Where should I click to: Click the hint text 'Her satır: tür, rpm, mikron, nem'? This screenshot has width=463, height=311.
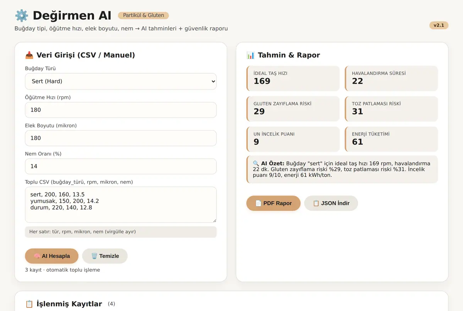click(x=83, y=232)
